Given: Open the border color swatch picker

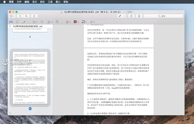Looking at the screenshot, I should 75,22.
